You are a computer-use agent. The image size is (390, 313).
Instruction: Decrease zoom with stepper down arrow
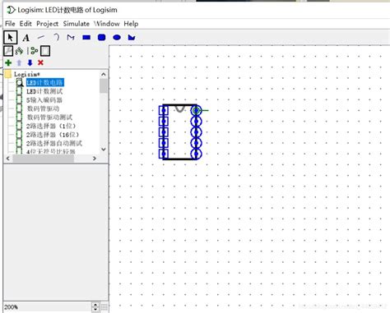pos(95,310)
